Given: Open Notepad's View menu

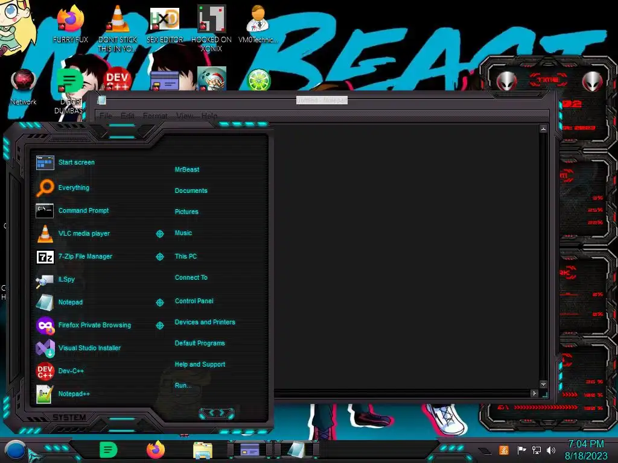Looking at the screenshot, I should [x=185, y=116].
